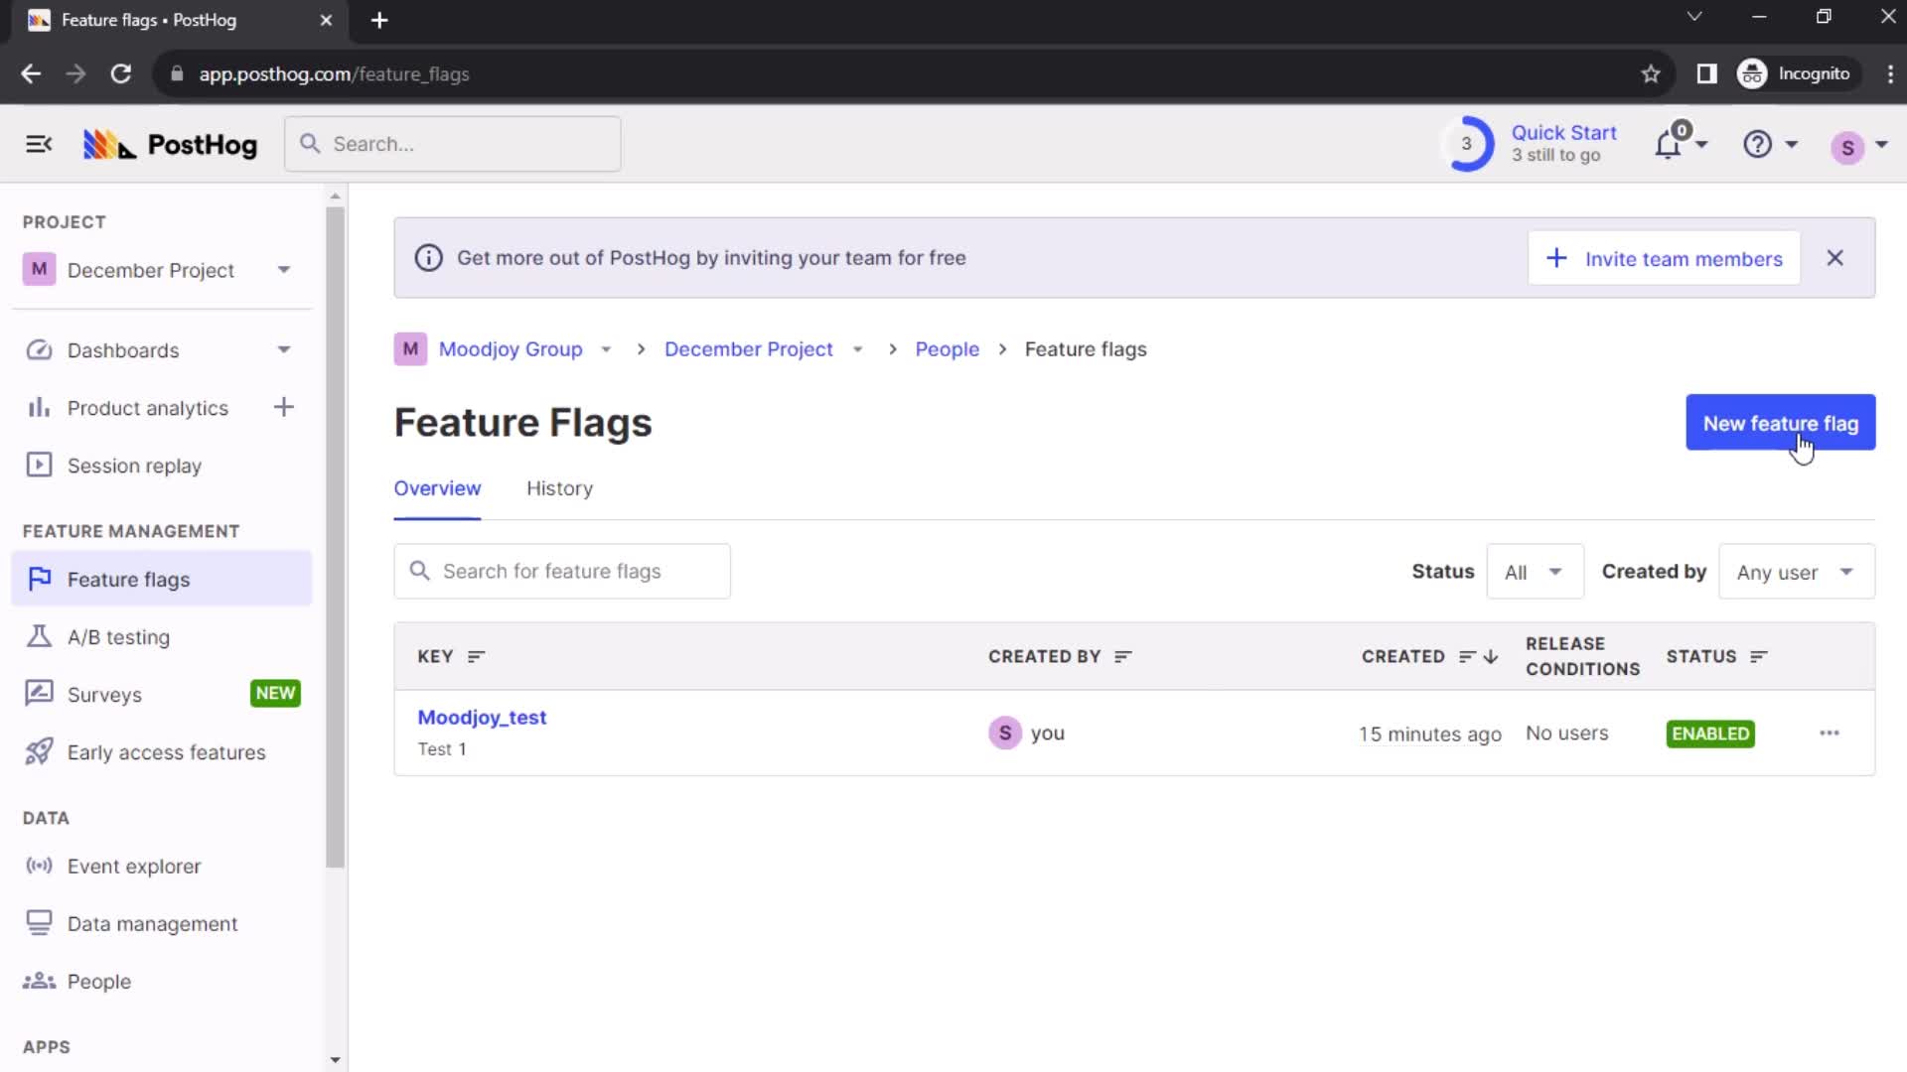
Task: Open the Quick Start link
Action: tap(1563, 133)
